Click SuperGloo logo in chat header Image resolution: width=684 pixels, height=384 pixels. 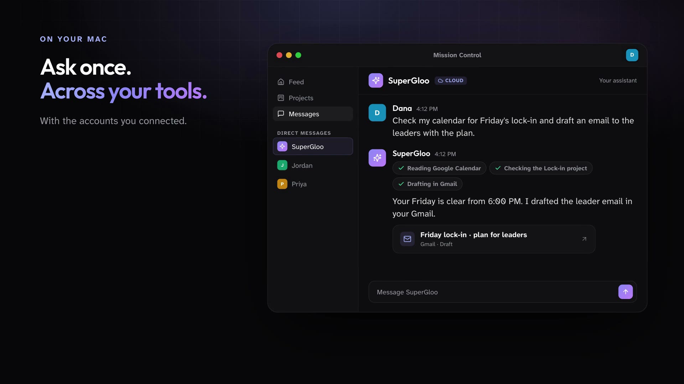[376, 80]
